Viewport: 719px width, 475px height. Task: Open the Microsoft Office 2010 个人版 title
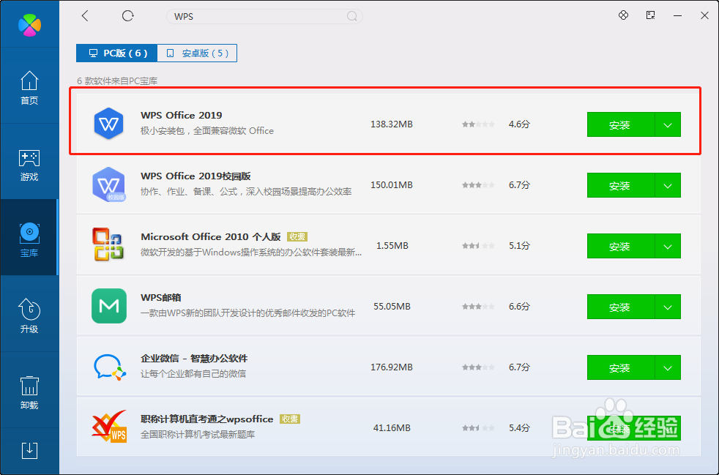pos(210,236)
